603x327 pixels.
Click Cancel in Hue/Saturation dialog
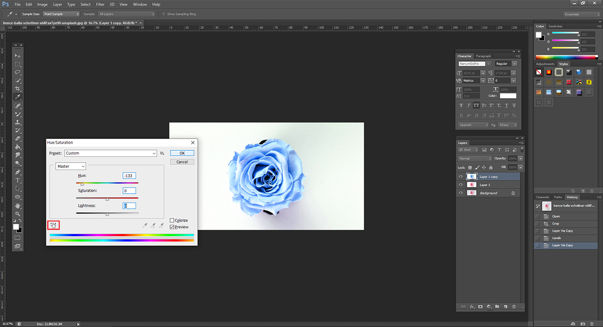click(182, 162)
